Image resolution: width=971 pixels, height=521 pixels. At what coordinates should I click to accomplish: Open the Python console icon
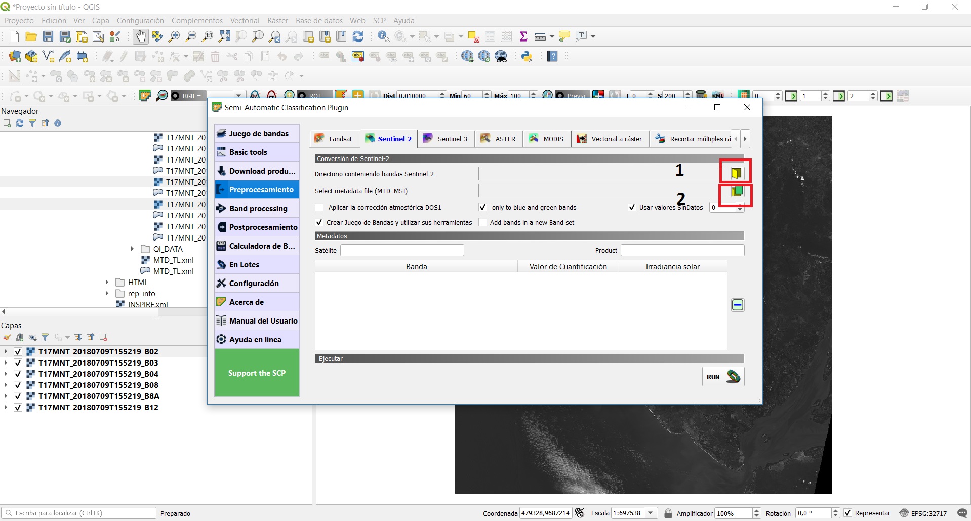527,56
